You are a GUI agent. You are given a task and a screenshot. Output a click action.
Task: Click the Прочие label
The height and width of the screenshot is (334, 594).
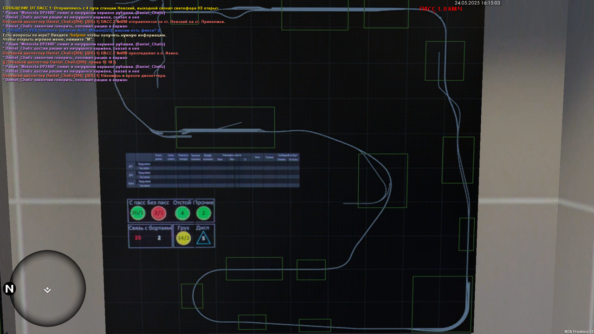point(204,203)
